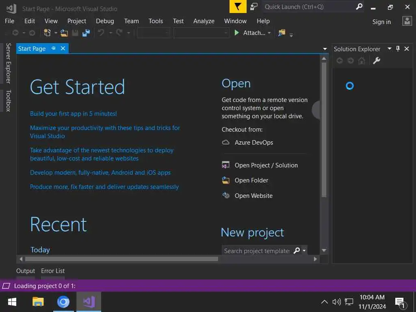
Task: Open toolbar overflow options arrow
Action: pyautogui.click(x=291, y=35)
